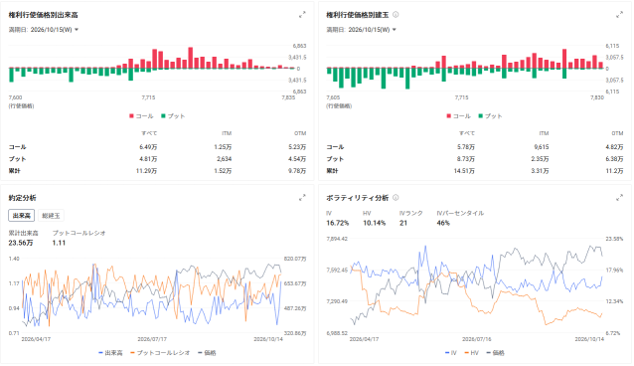Click すべて column header in volume table
The width and height of the screenshot is (634, 366).
tap(149, 133)
